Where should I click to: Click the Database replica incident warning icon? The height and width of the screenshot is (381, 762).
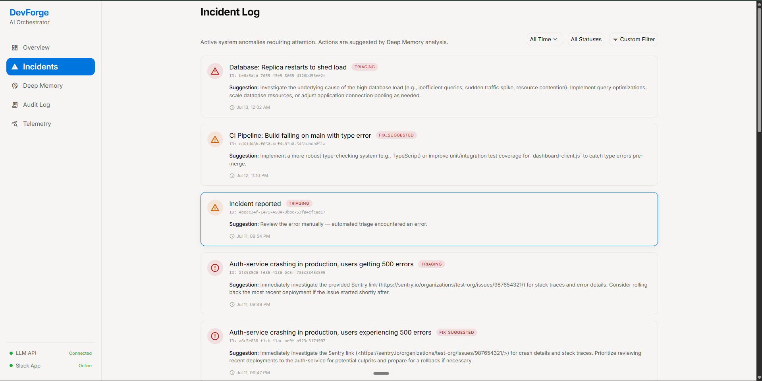[x=215, y=71]
